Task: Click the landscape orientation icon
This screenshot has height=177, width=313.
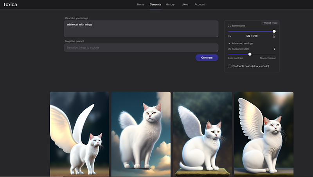Action: [230, 36]
